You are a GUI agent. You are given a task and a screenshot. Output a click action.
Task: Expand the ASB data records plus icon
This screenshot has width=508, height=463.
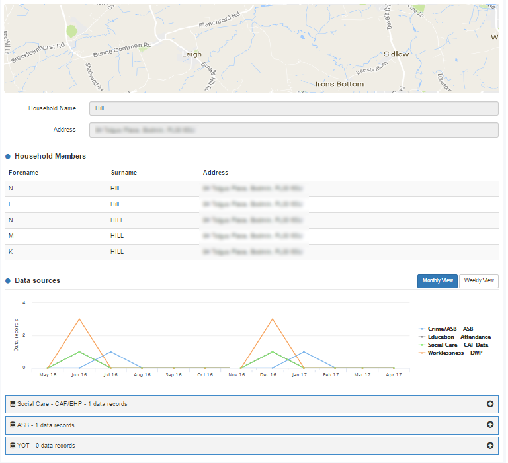point(490,425)
